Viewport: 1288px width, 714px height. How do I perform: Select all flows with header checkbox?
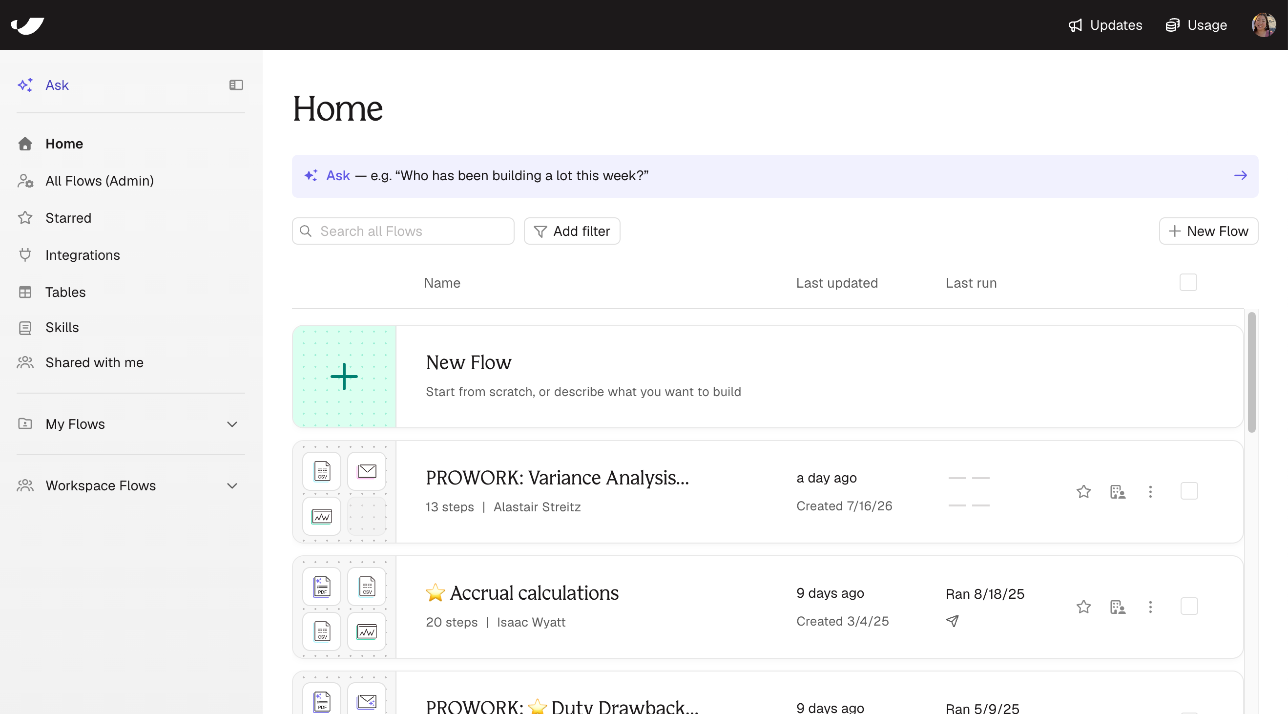[1188, 282]
